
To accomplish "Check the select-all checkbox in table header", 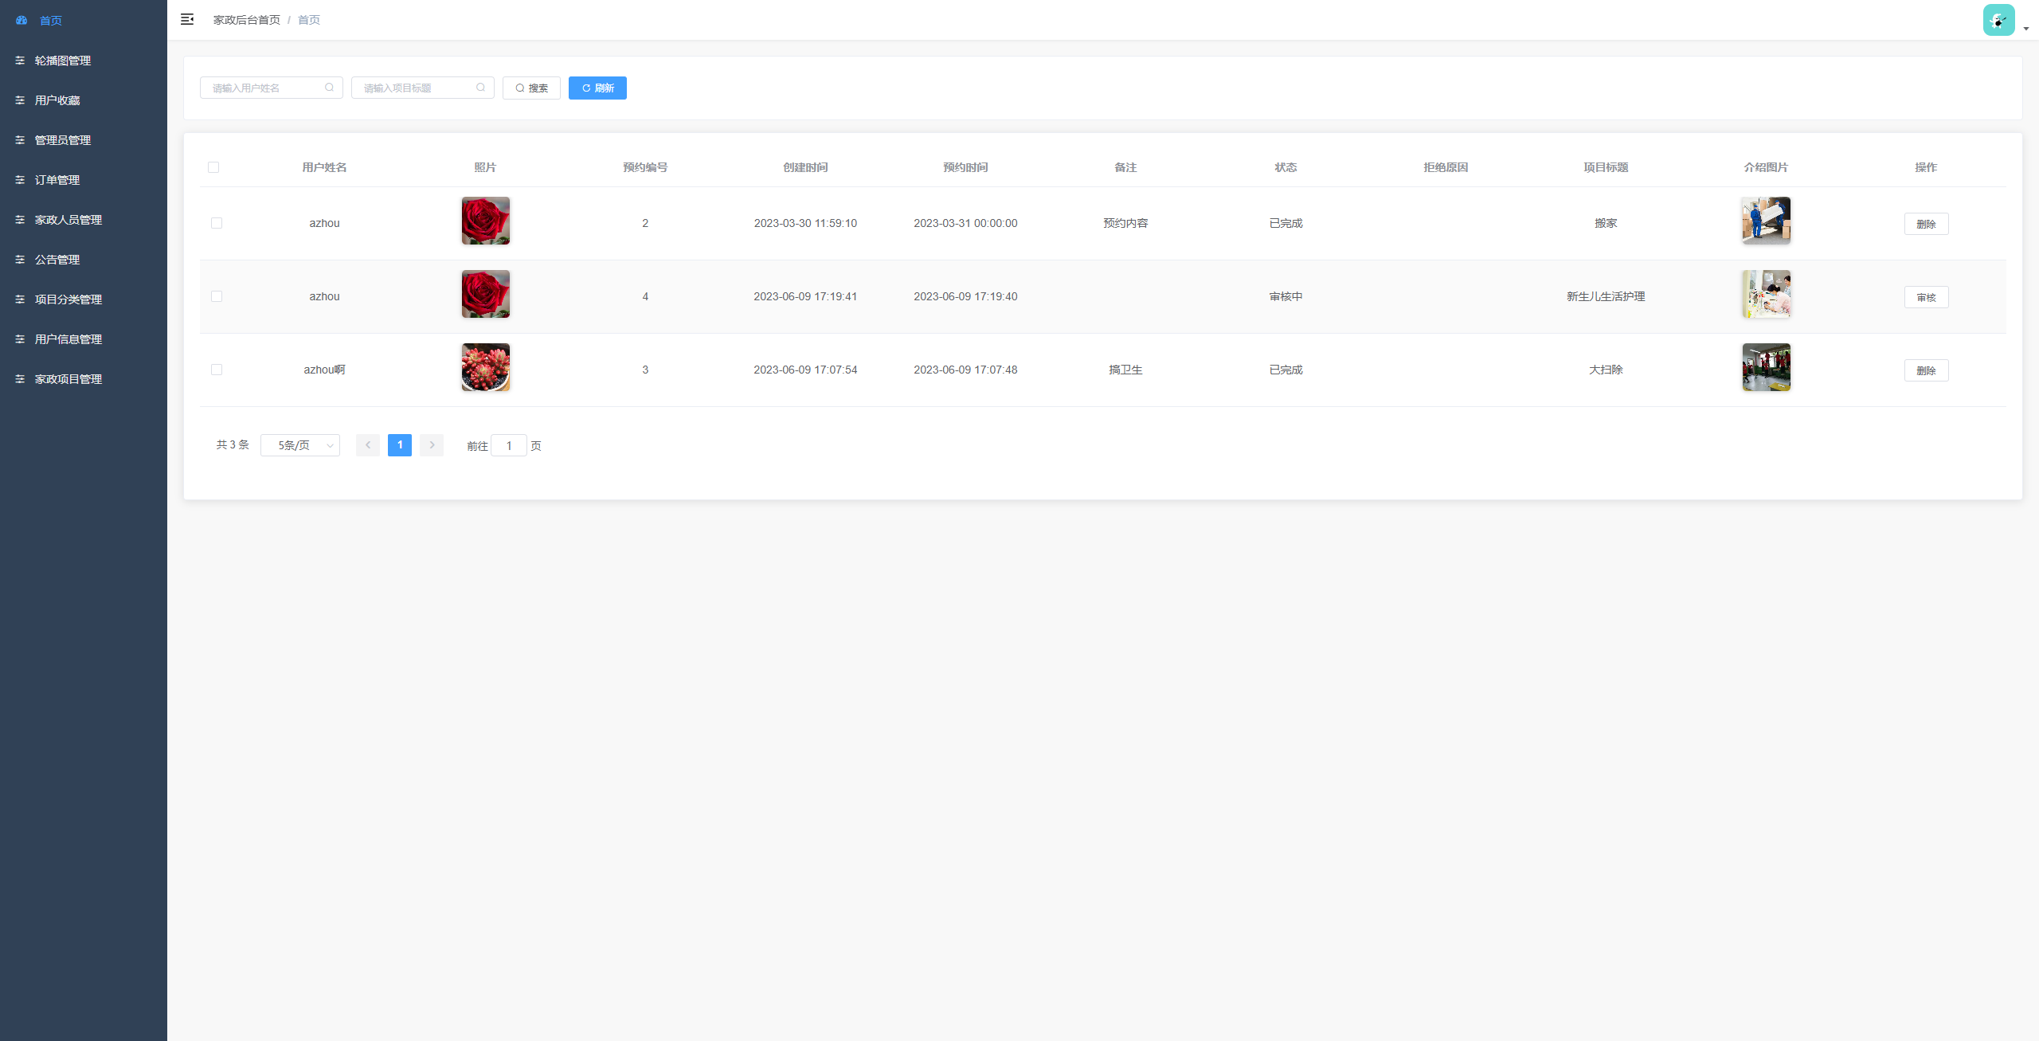I will tap(213, 167).
